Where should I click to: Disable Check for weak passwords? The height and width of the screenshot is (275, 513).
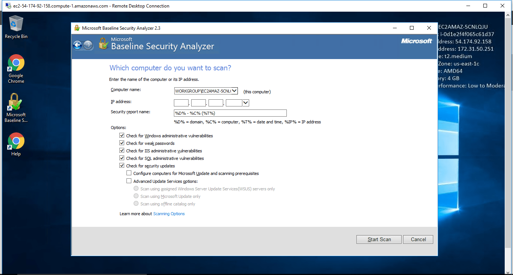pos(122,143)
